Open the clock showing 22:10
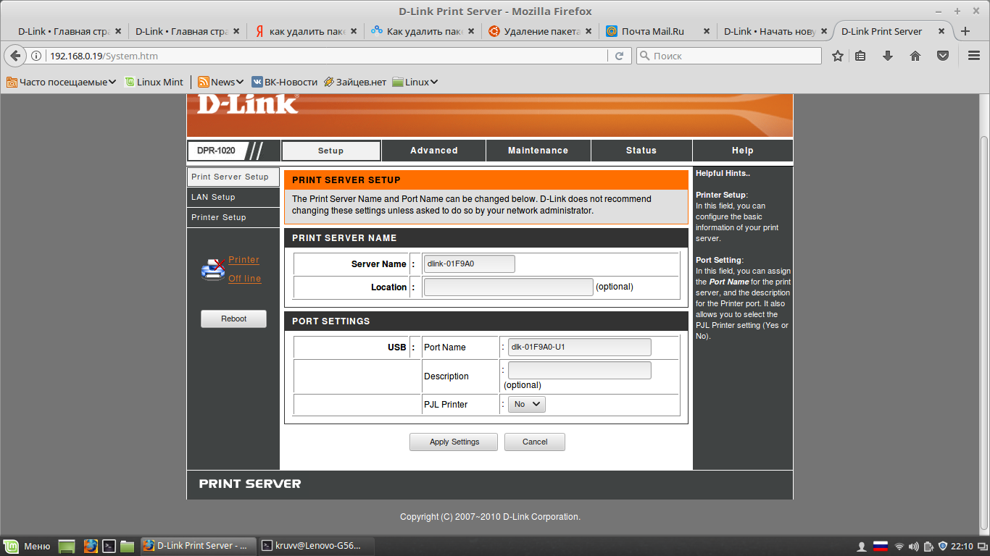 coord(962,546)
